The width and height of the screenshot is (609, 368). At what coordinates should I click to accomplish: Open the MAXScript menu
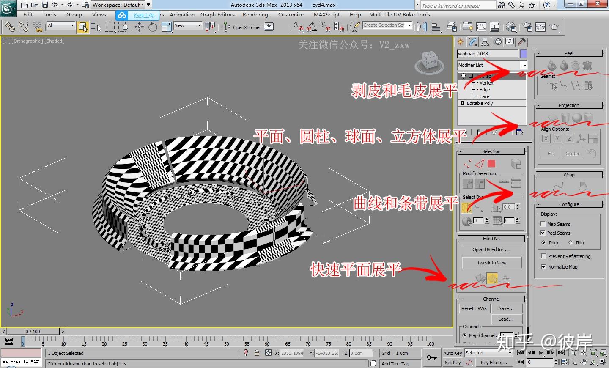tap(326, 15)
